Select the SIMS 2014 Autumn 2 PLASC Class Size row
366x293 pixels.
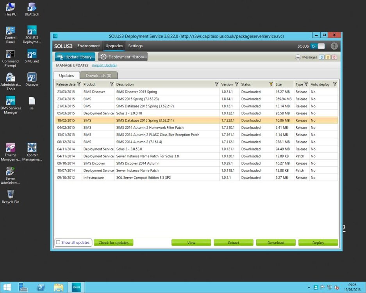[x=196, y=135]
